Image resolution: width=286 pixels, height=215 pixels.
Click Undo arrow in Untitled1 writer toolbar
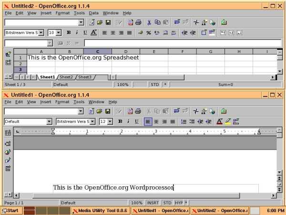pyautogui.click(x=176, y=111)
